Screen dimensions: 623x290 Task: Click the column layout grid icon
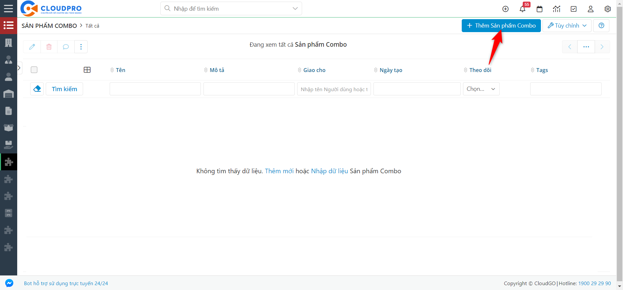click(87, 70)
